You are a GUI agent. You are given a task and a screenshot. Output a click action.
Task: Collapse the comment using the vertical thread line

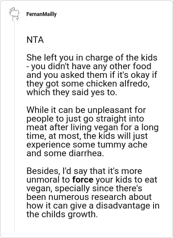[x=15, y=126]
